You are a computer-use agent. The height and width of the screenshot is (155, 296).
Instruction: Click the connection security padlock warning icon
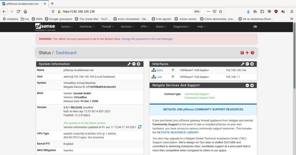coord(60,12)
